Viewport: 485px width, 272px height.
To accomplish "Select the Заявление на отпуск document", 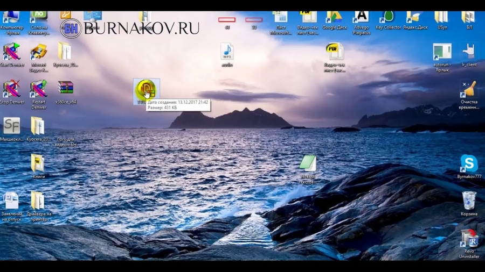I will 11,201.
